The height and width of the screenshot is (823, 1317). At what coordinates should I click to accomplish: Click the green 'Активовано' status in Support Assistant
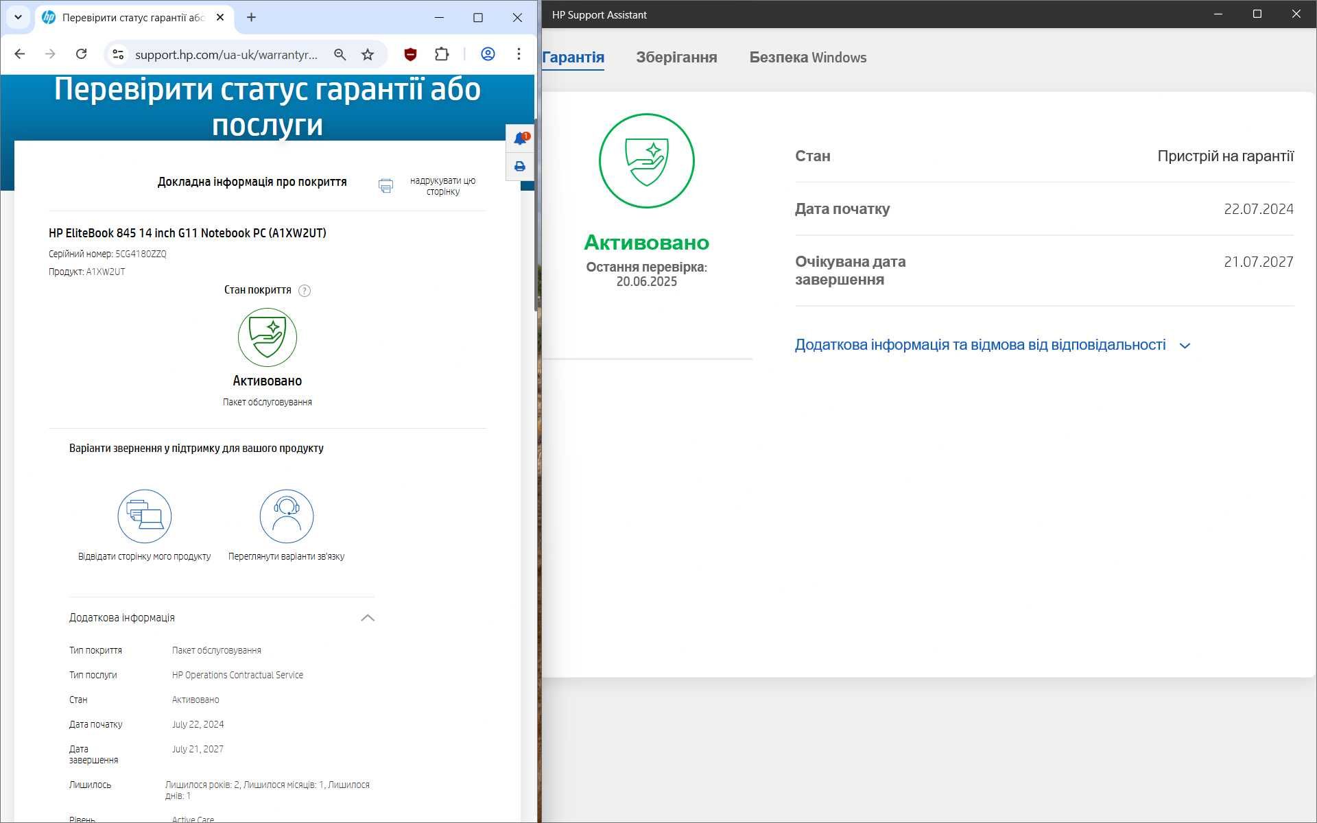[x=646, y=242]
